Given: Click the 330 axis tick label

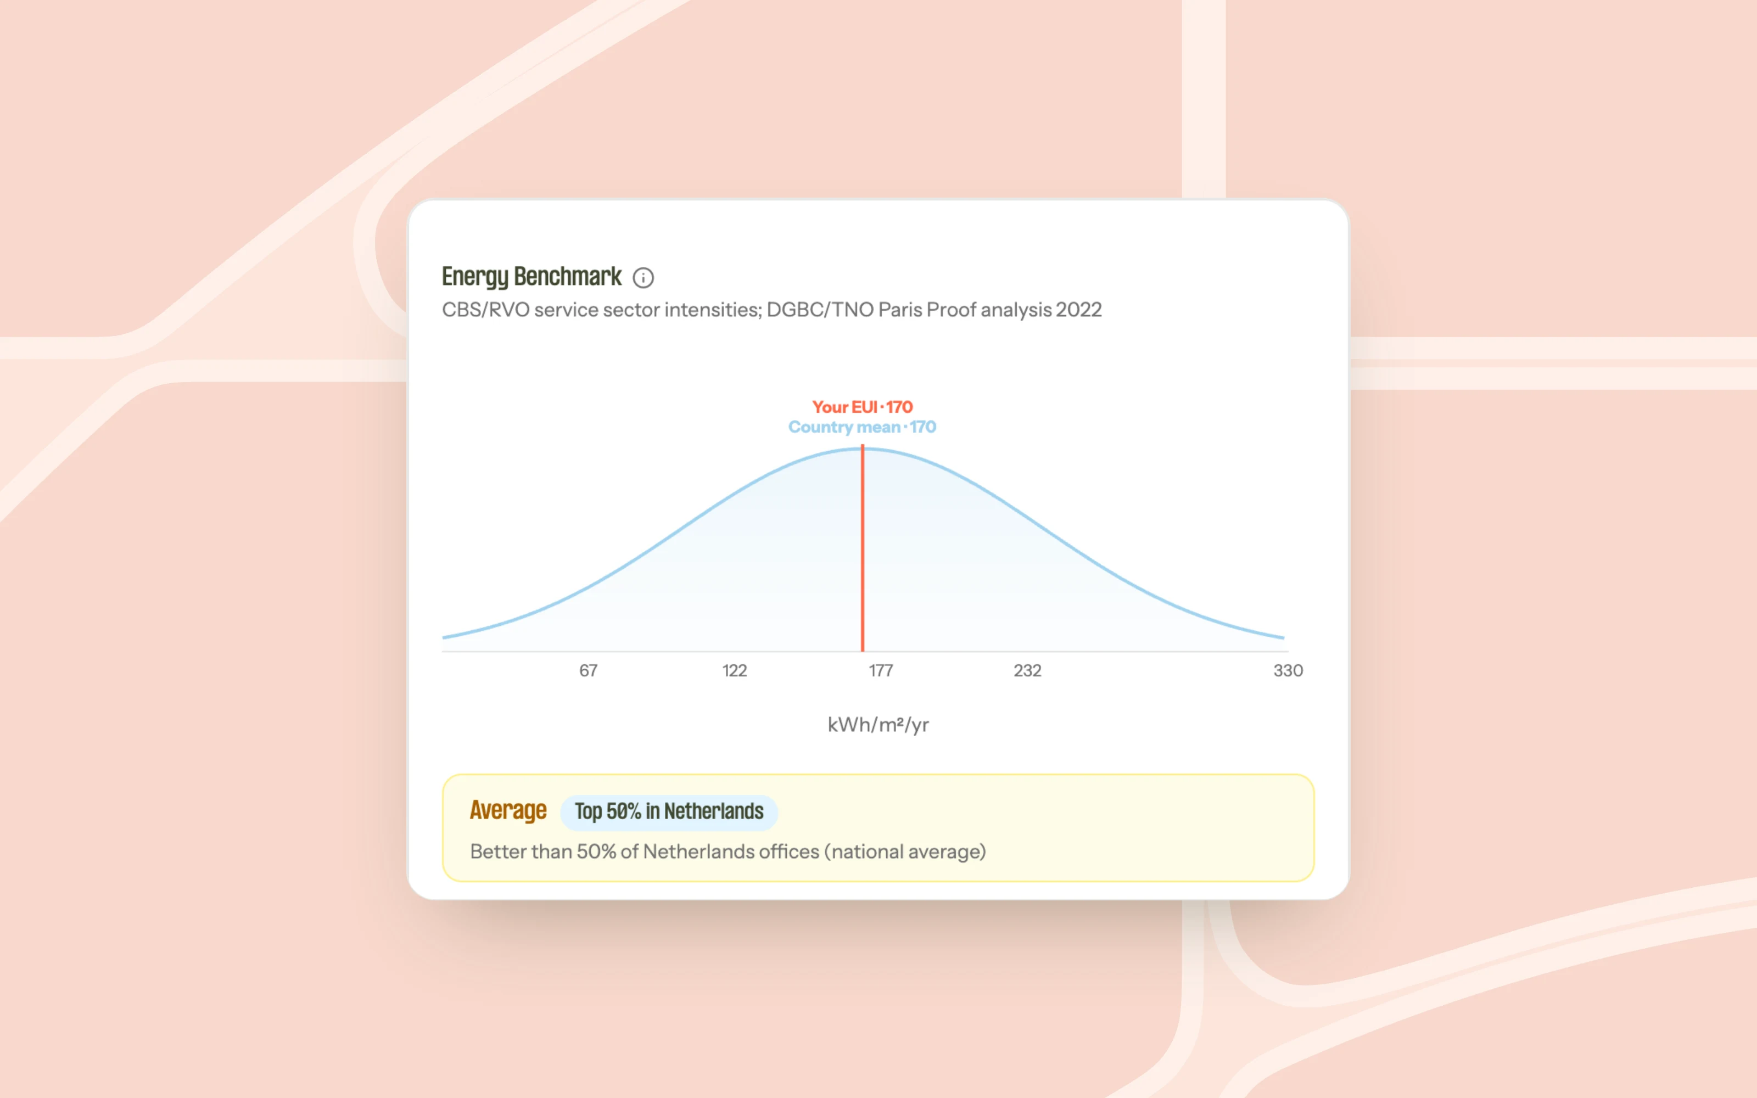Looking at the screenshot, I should click(1288, 670).
